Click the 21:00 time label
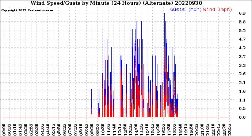 (x=202, y=130)
